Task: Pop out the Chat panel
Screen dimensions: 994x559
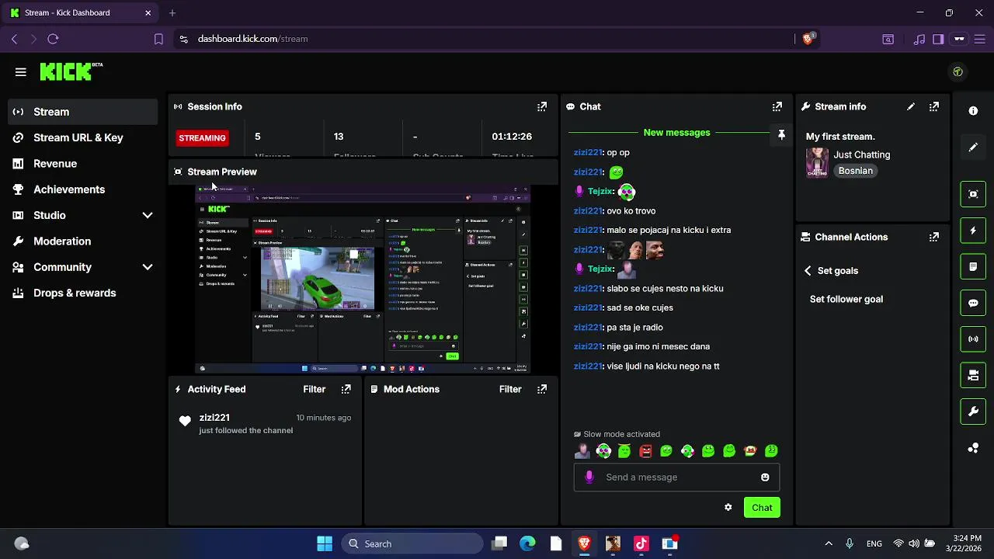Action: [777, 106]
